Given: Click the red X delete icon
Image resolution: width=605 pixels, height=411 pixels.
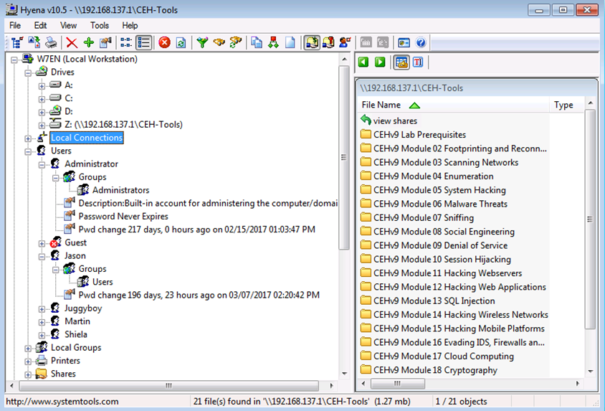Looking at the screenshot, I should 72,42.
